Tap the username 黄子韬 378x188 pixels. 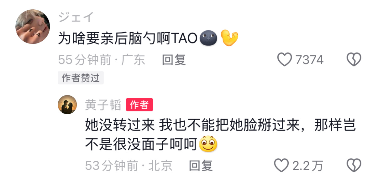(x=103, y=105)
